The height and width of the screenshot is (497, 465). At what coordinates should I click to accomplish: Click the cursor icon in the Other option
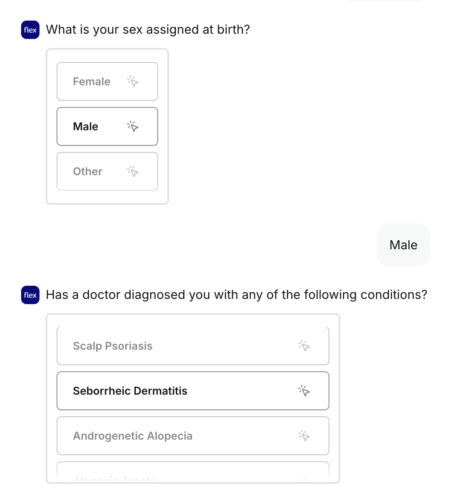pos(133,171)
